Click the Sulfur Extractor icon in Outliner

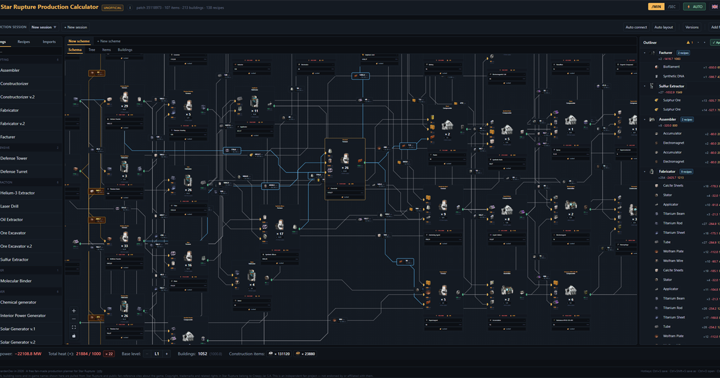click(653, 86)
